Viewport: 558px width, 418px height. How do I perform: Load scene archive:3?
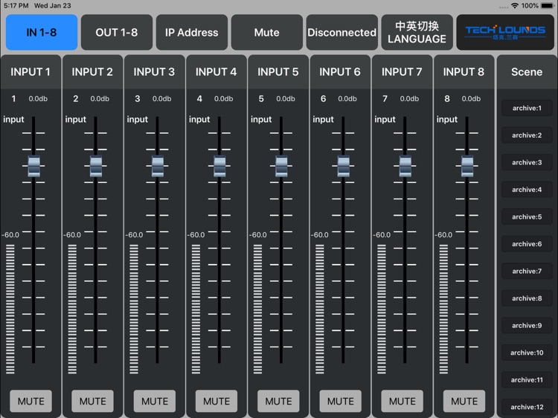[527, 163]
